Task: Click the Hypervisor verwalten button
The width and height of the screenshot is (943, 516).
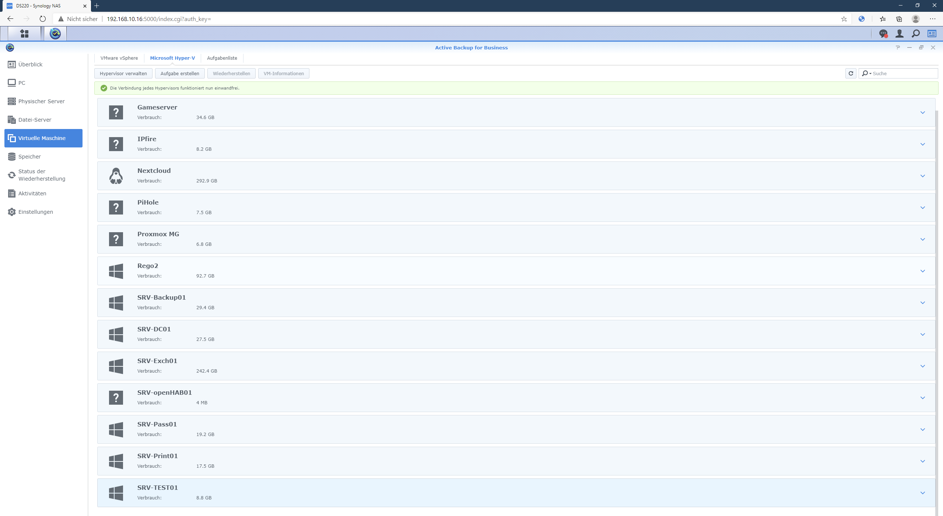Action: point(123,73)
